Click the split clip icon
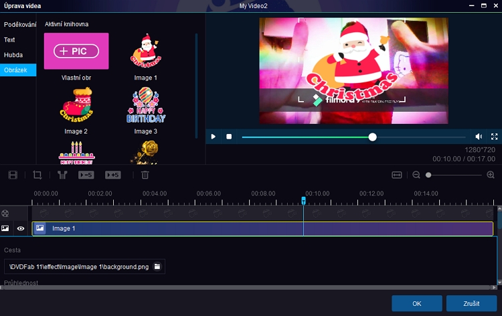Image resolution: width=502 pixels, height=316 pixels. pos(62,175)
